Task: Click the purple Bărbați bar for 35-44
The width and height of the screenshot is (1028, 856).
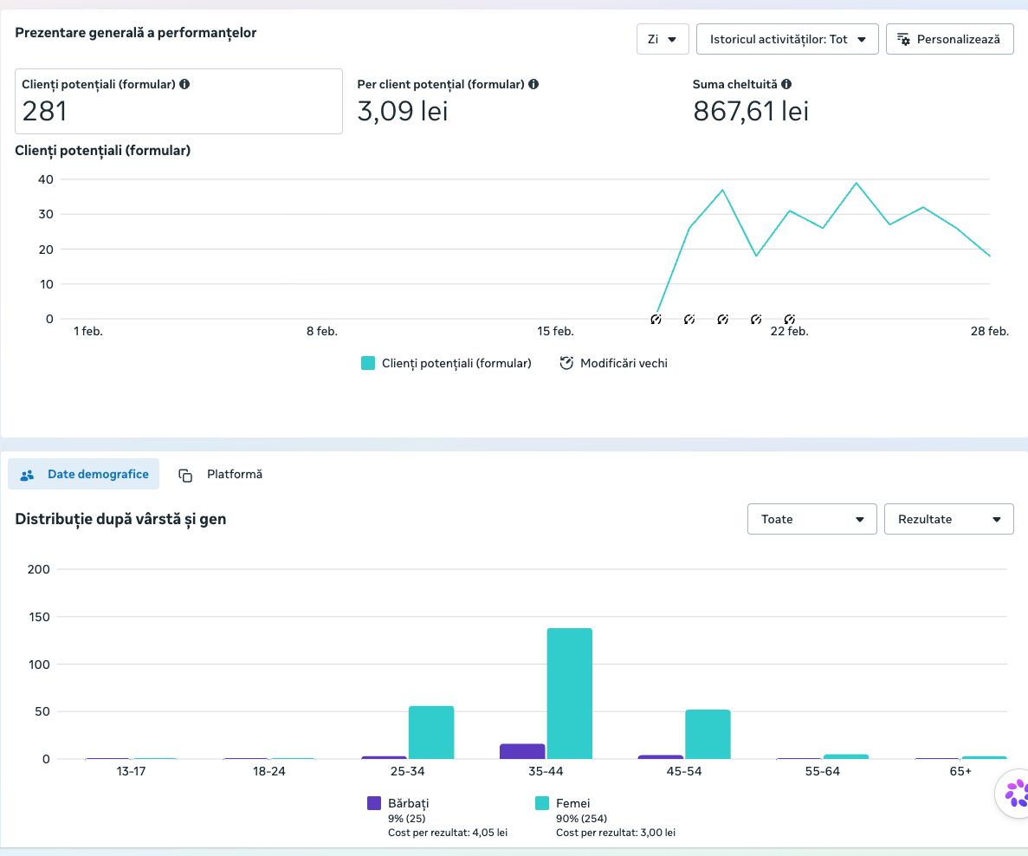Action: point(522,752)
